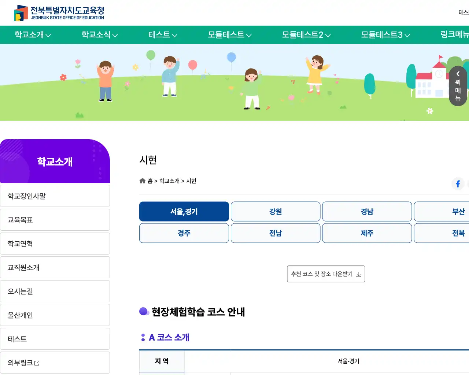This screenshot has height=375, width=469.
Task: Click the A 코스 소개 heading
Action: pos(169,337)
